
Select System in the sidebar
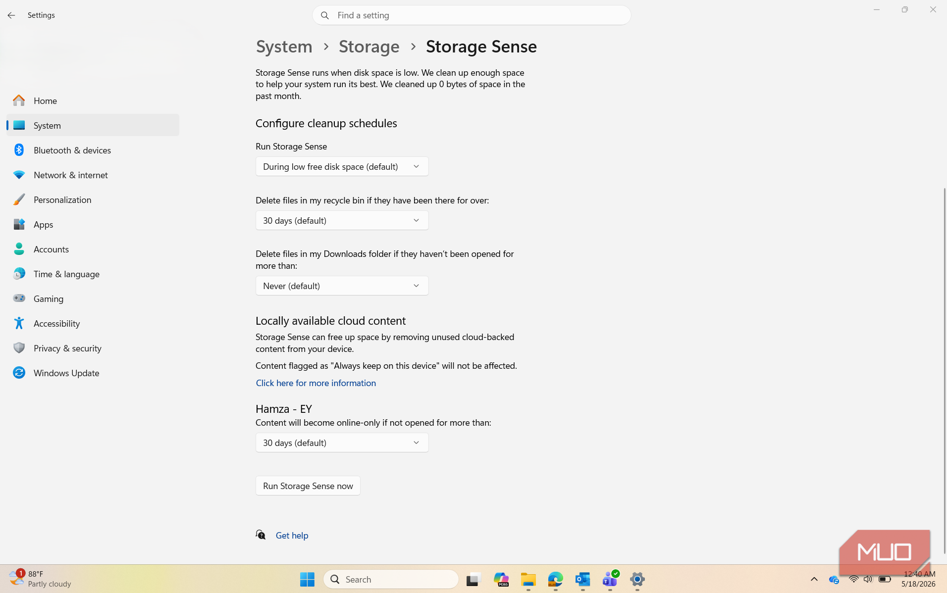coord(93,125)
